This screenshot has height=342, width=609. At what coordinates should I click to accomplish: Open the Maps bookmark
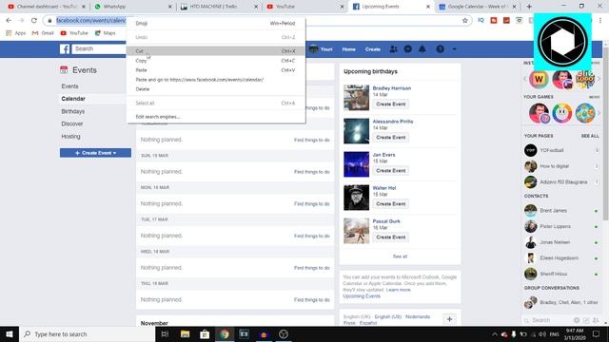106,33
